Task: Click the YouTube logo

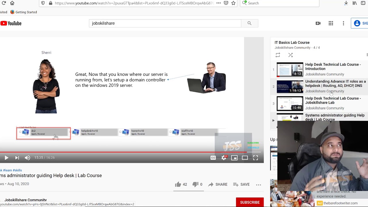Action: (x=11, y=23)
